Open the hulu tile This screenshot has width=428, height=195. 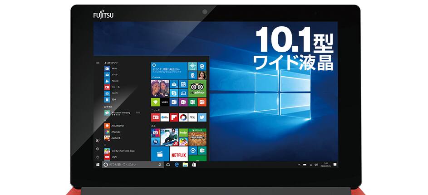click(x=183, y=132)
